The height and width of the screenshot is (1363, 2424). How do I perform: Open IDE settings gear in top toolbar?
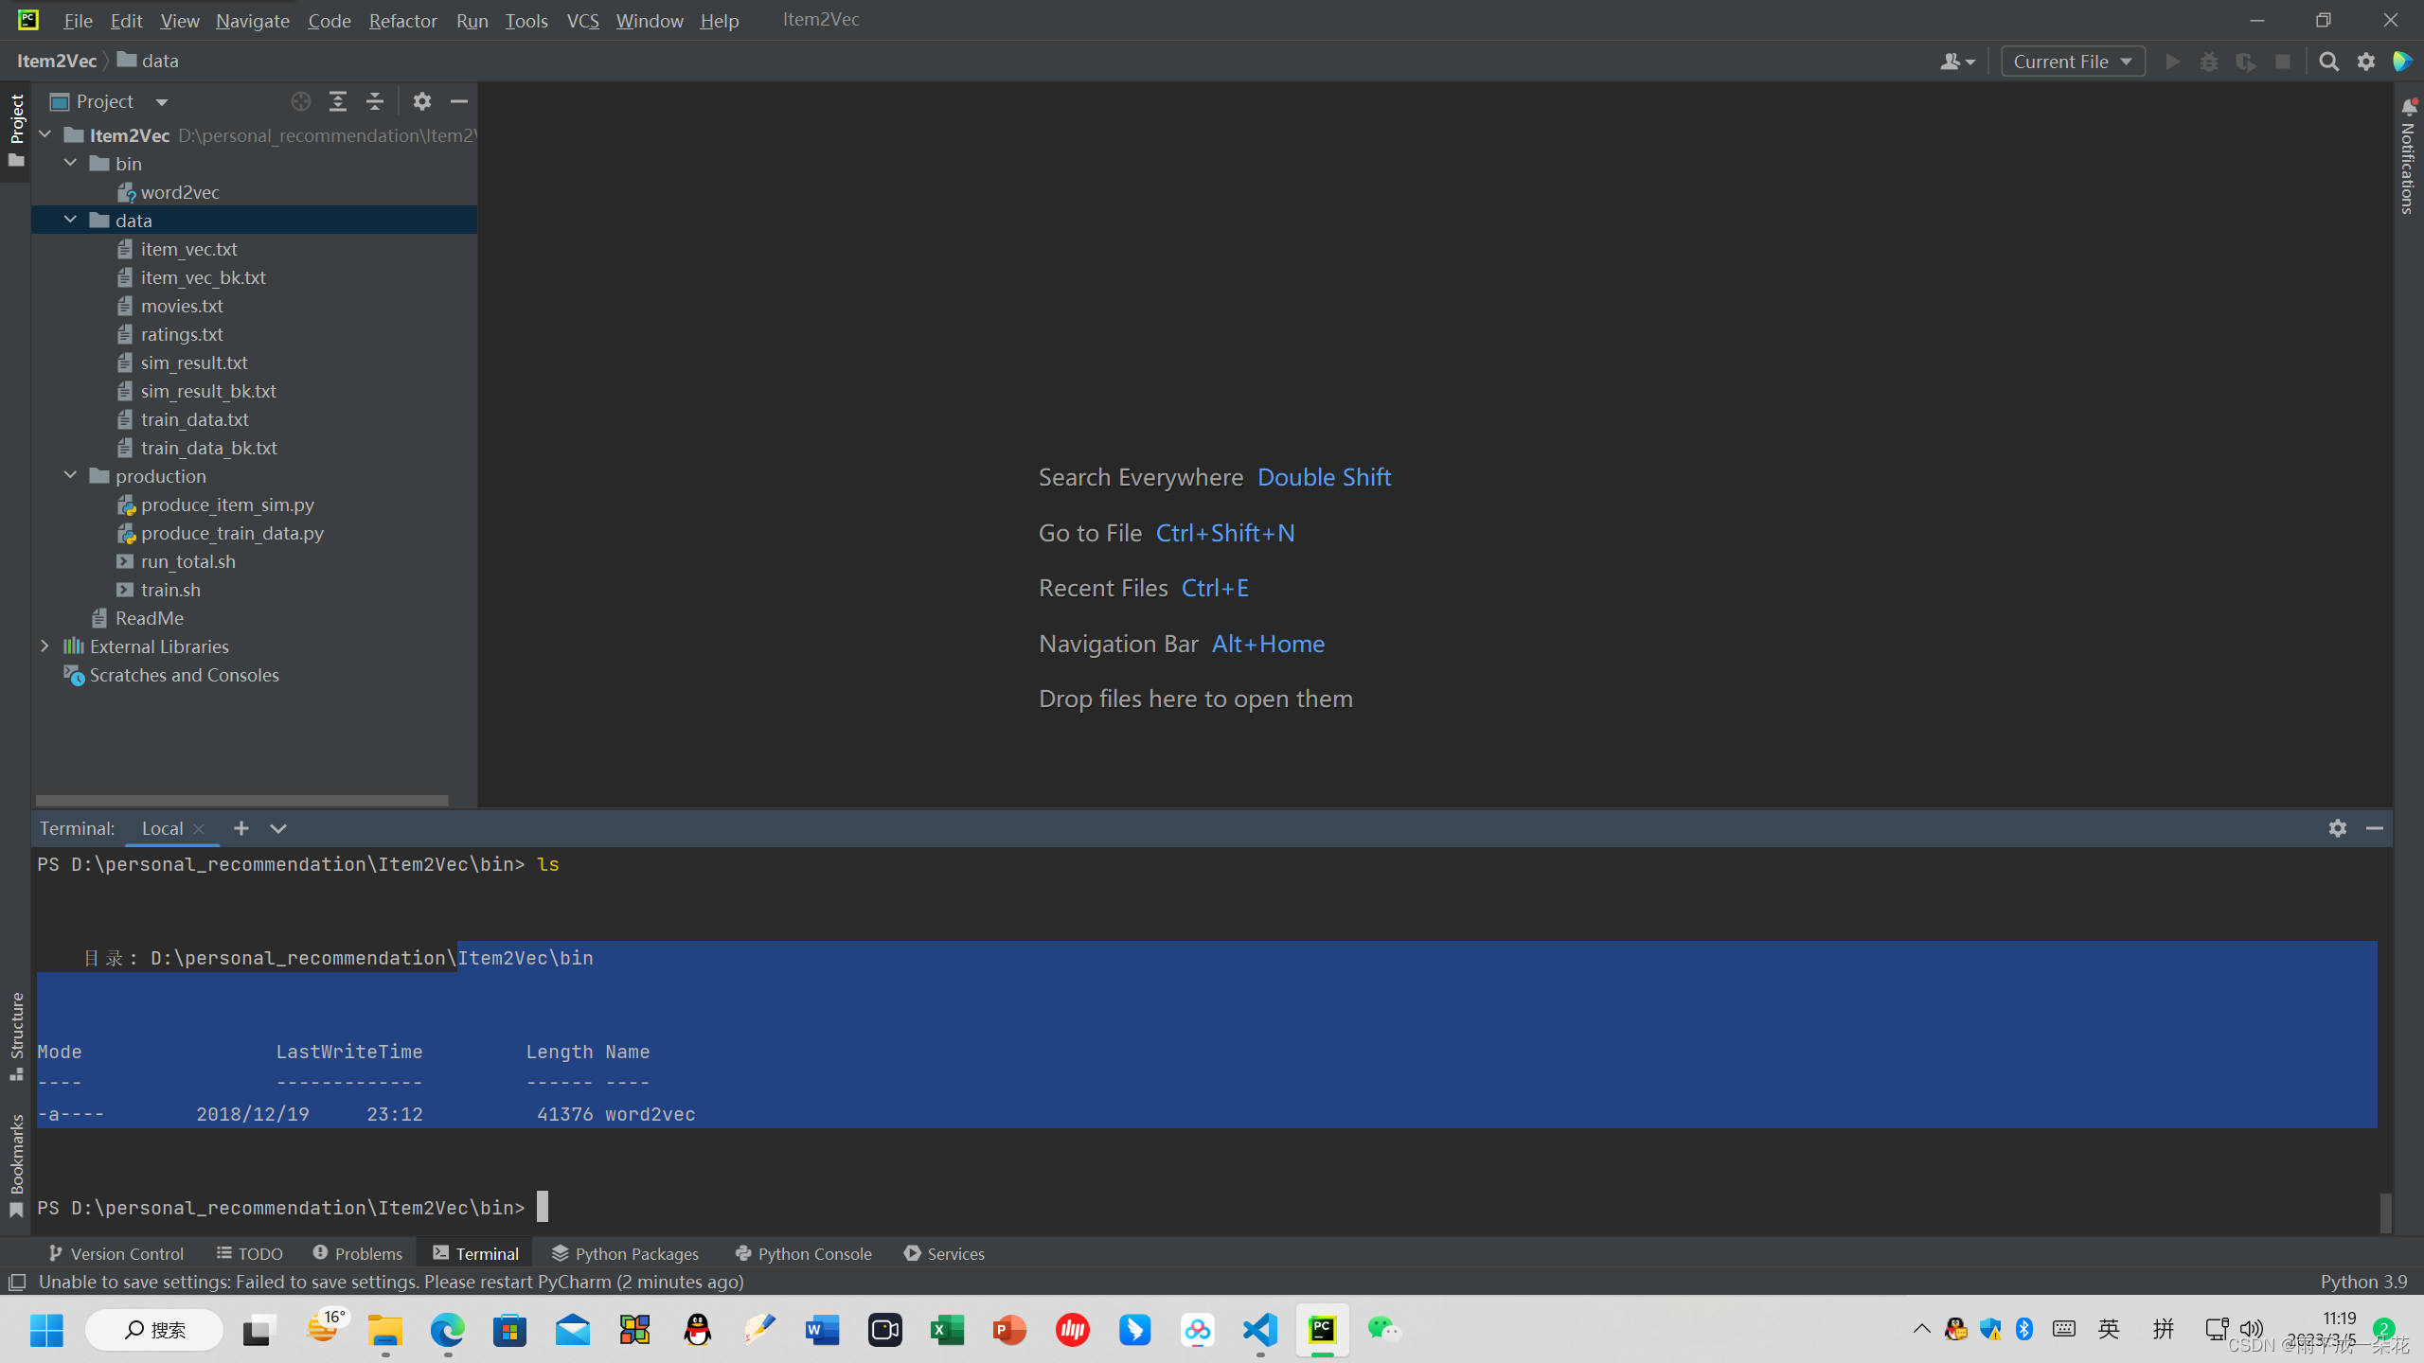coord(2366,62)
